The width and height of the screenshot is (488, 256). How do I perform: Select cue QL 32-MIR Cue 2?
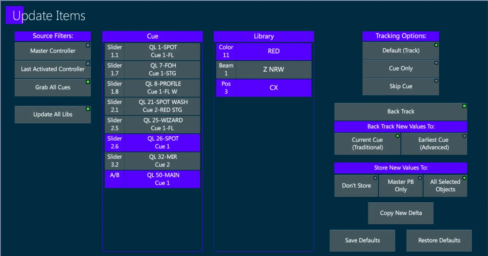tap(162, 161)
